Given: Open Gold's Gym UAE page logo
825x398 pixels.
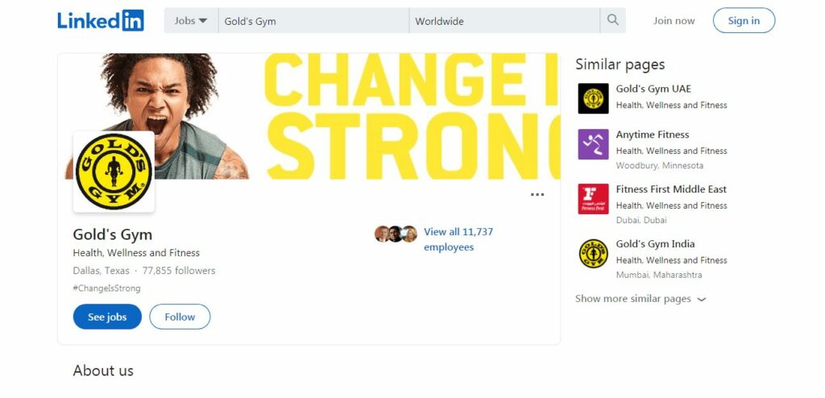Looking at the screenshot, I should tap(594, 98).
